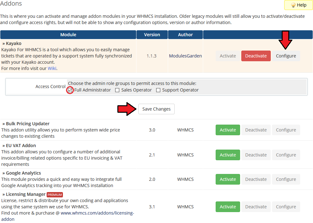Enable the Sales Operator checkbox
This screenshot has height=223, width=313.
click(117, 90)
